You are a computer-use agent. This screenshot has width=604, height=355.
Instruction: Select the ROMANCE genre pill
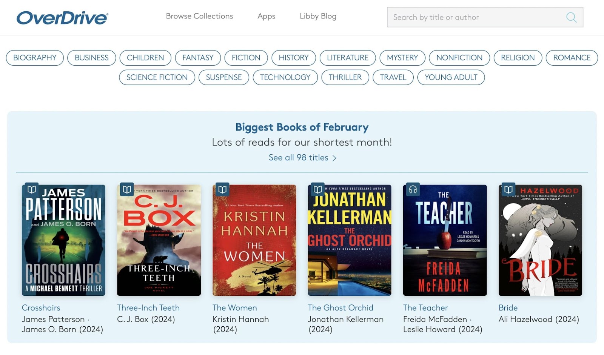pyautogui.click(x=572, y=58)
